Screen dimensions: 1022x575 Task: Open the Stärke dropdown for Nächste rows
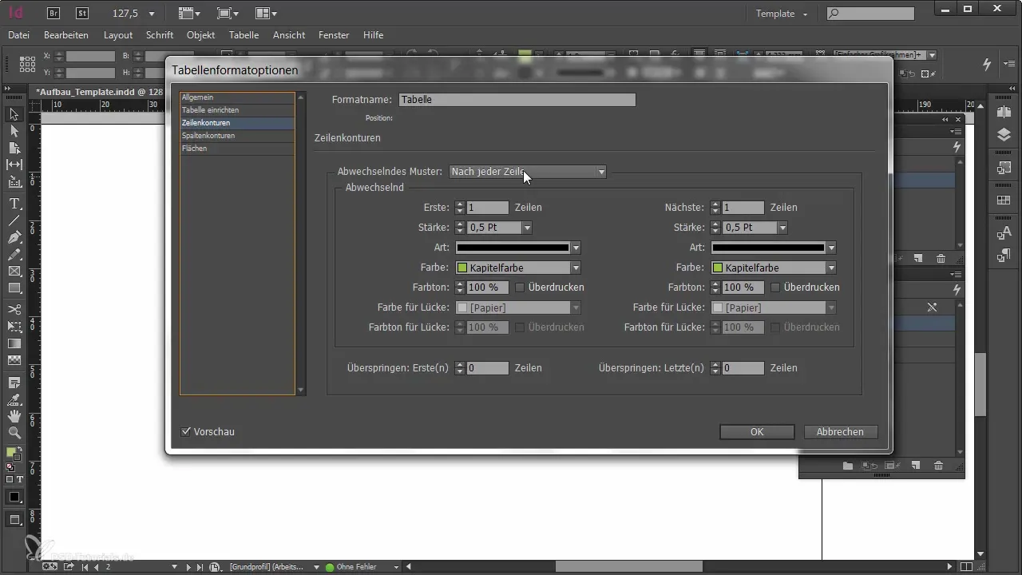pyautogui.click(x=782, y=228)
